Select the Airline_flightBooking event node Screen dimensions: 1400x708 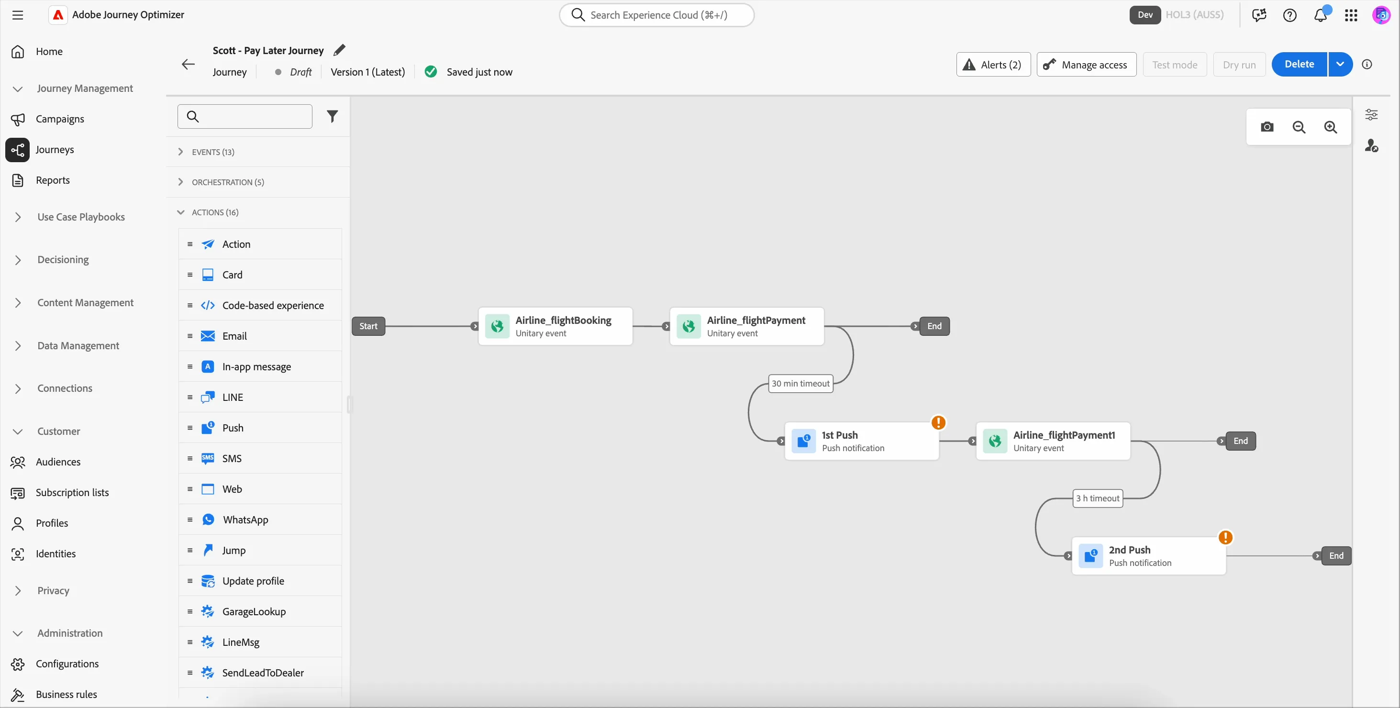tap(555, 327)
